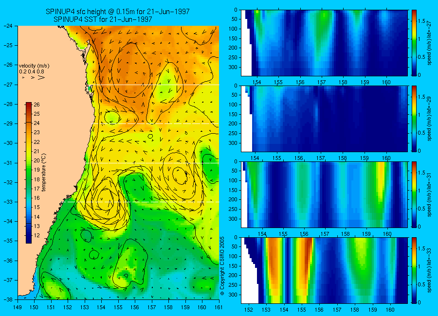
Task: Click the "20" tick on the temperature scale
Action: pos(36,161)
